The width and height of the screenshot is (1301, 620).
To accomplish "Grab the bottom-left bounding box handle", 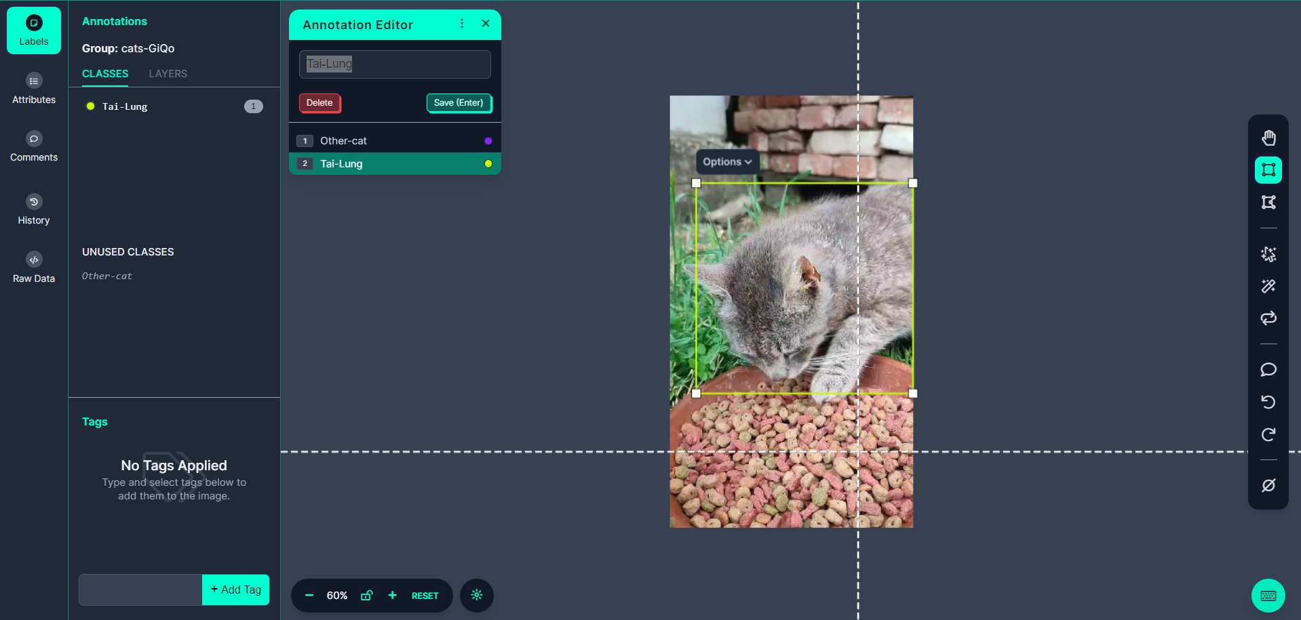I will coord(696,394).
